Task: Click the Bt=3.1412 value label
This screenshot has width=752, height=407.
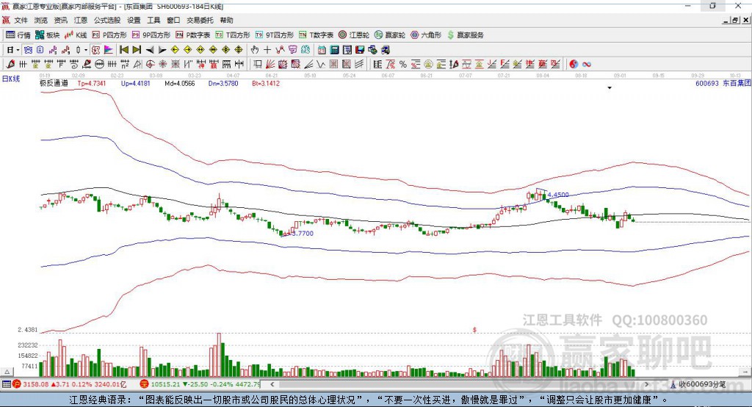Action: coord(266,83)
